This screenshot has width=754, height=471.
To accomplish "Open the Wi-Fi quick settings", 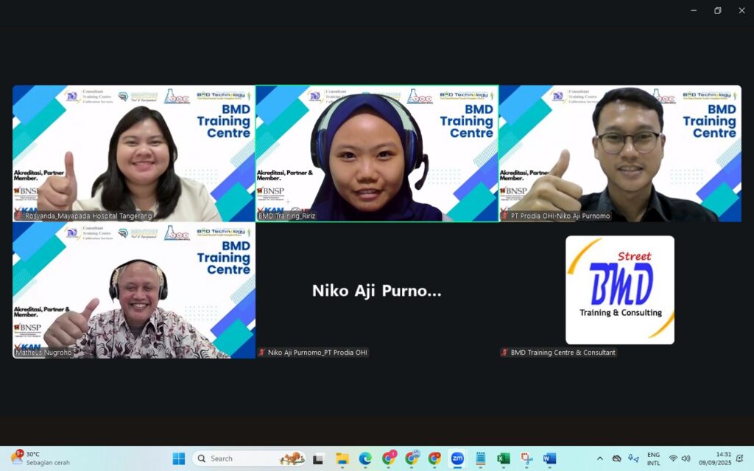I will tap(673, 458).
